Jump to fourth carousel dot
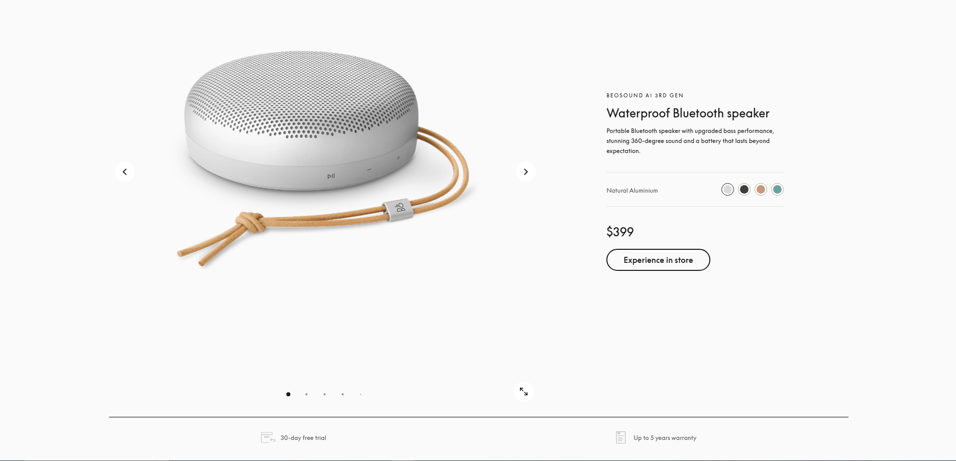This screenshot has width=956, height=461. click(x=343, y=394)
